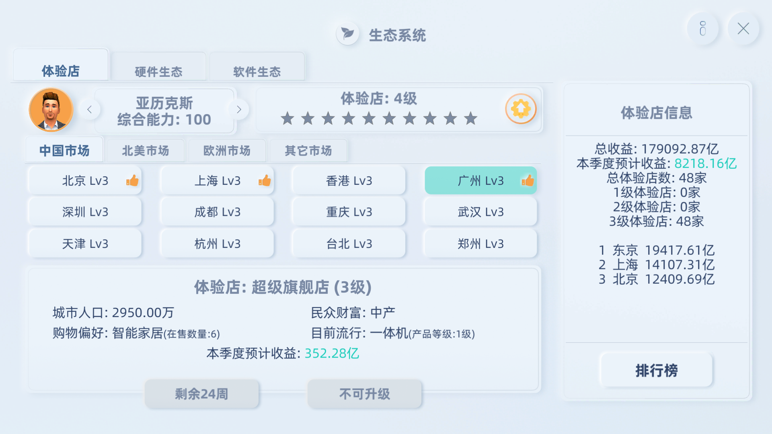Open the 软件生态 tab
772x434 pixels.
[x=257, y=67]
